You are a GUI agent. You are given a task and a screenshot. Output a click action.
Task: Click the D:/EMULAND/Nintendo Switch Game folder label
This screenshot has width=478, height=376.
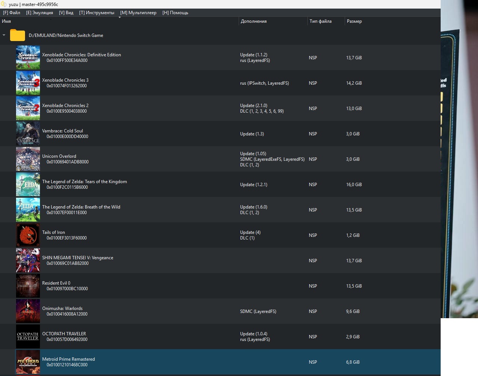click(x=66, y=35)
